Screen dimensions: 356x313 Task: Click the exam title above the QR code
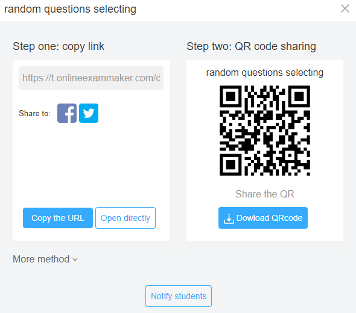tap(265, 73)
